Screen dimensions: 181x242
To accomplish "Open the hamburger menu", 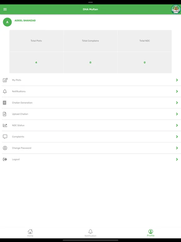I will 5,9.
